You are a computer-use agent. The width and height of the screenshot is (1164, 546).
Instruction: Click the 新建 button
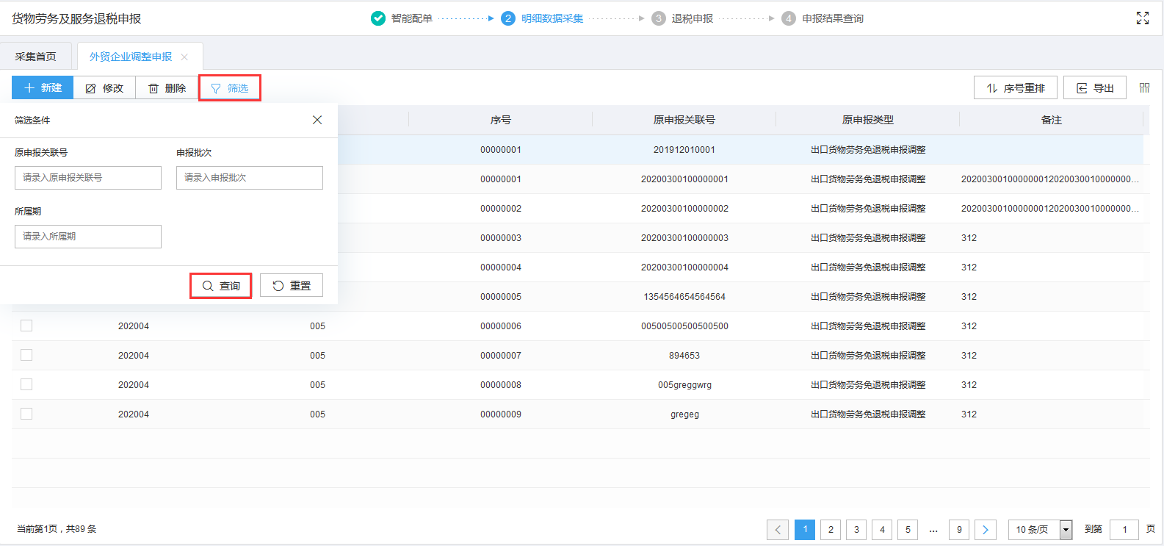click(x=43, y=88)
